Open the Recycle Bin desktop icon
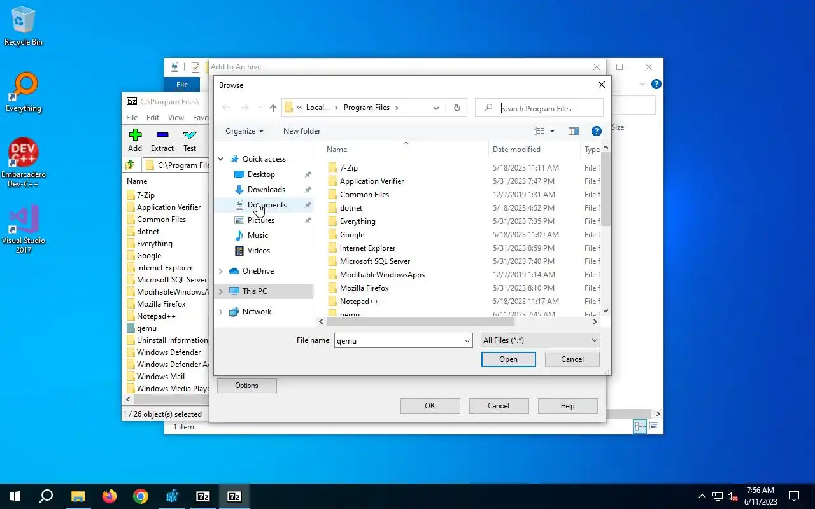This screenshot has height=509, width=815. pyautogui.click(x=24, y=27)
